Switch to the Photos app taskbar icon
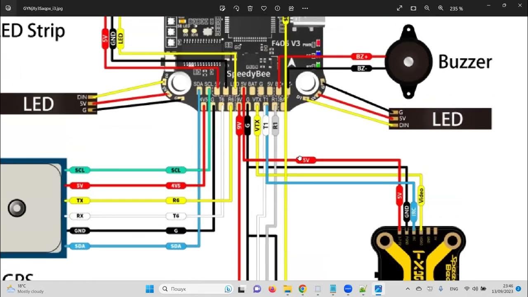528x297 pixels. 378,289
